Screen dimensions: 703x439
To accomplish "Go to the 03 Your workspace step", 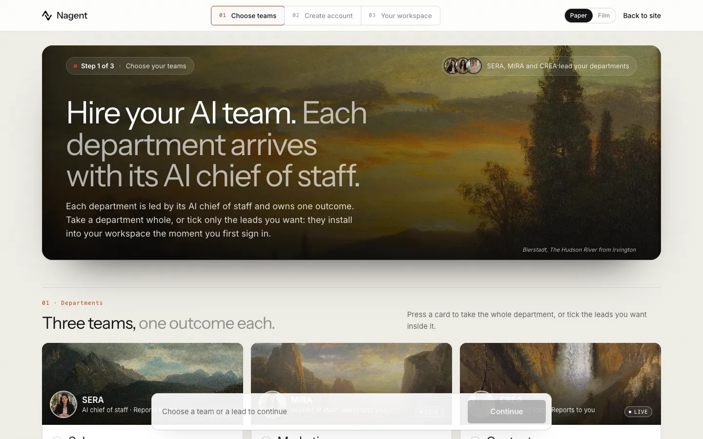I will click(x=400, y=16).
